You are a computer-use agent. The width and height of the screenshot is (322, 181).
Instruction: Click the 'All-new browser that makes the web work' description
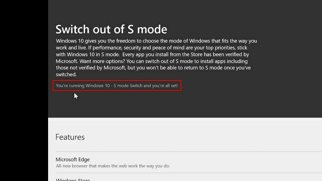click(x=113, y=166)
